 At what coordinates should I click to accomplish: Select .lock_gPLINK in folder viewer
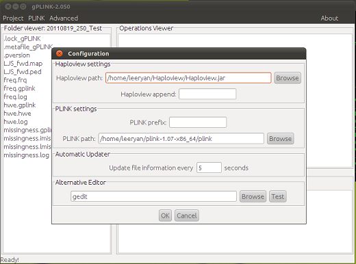(x=22, y=38)
